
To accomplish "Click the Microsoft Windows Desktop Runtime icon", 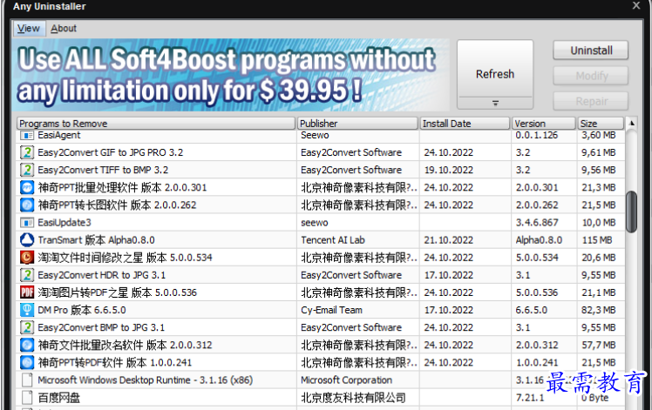I will [x=27, y=380].
